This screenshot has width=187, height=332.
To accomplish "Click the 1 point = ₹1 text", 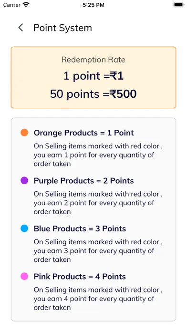I will (93, 75).
